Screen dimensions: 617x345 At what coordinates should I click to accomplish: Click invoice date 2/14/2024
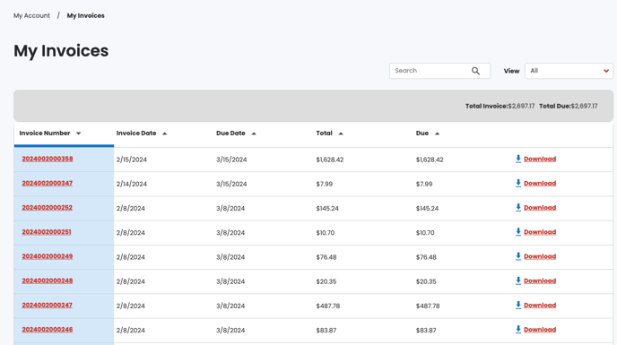(x=132, y=184)
